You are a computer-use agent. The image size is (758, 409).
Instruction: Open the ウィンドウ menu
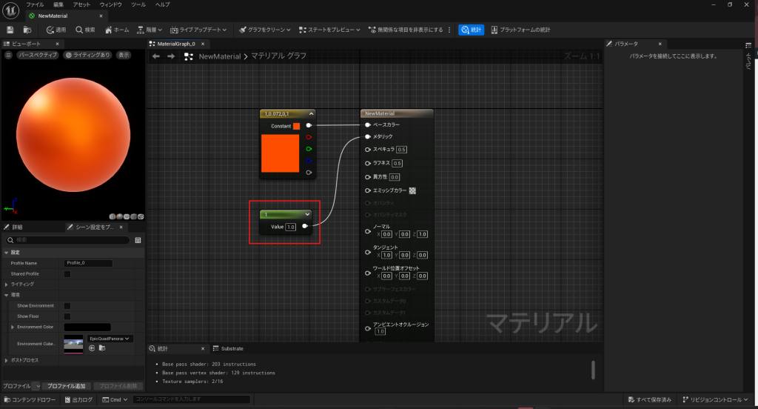pyautogui.click(x=110, y=4)
